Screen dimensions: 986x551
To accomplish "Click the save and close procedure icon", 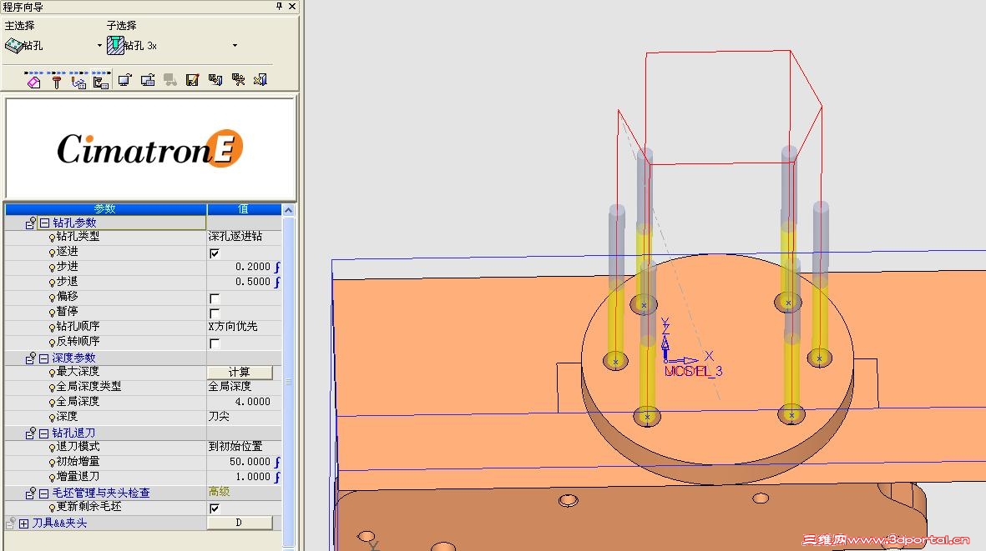I will [x=215, y=80].
